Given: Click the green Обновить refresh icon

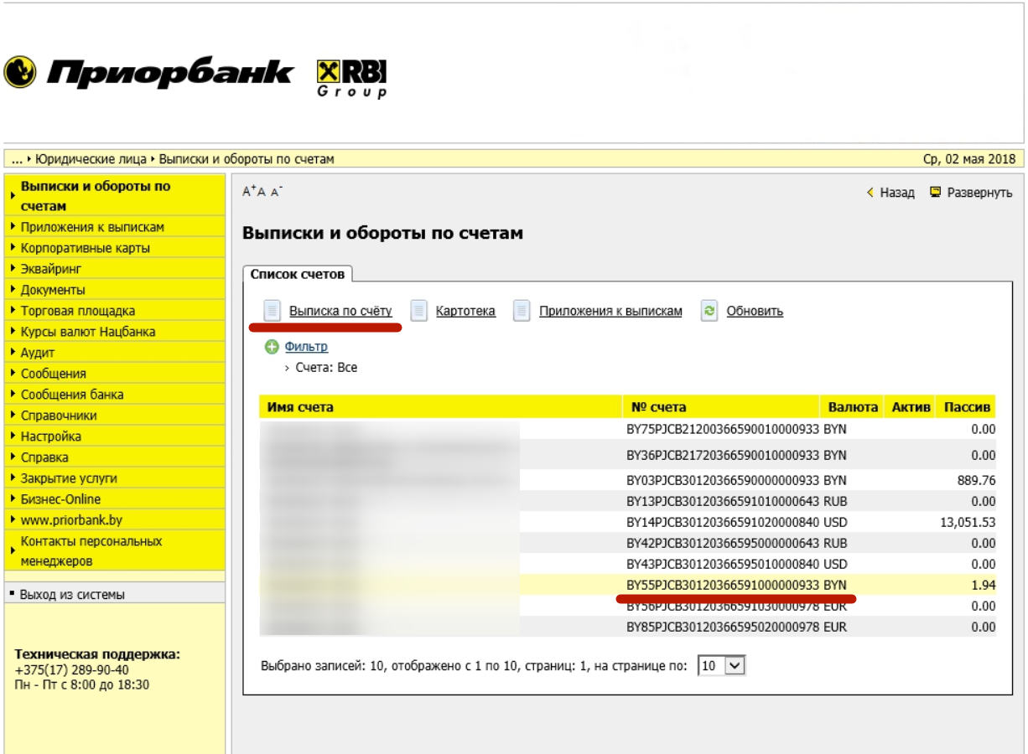Looking at the screenshot, I should point(709,311).
